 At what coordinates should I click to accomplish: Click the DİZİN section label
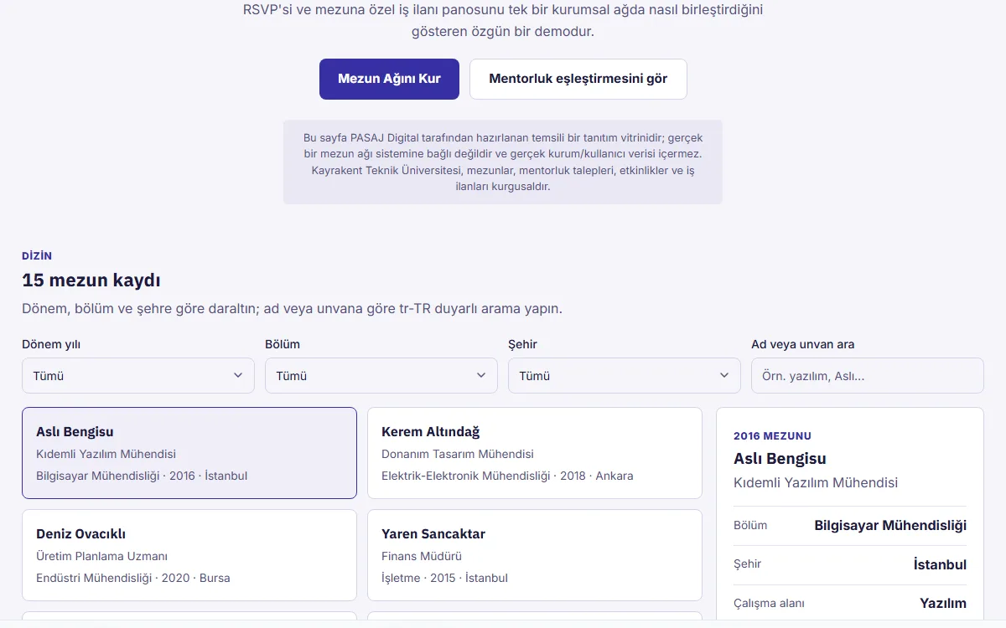[37, 256]
